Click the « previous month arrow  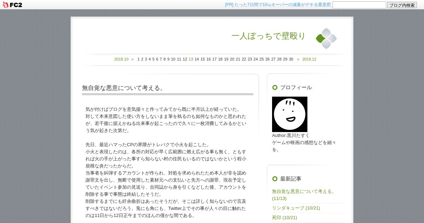[x=132, y=59]
